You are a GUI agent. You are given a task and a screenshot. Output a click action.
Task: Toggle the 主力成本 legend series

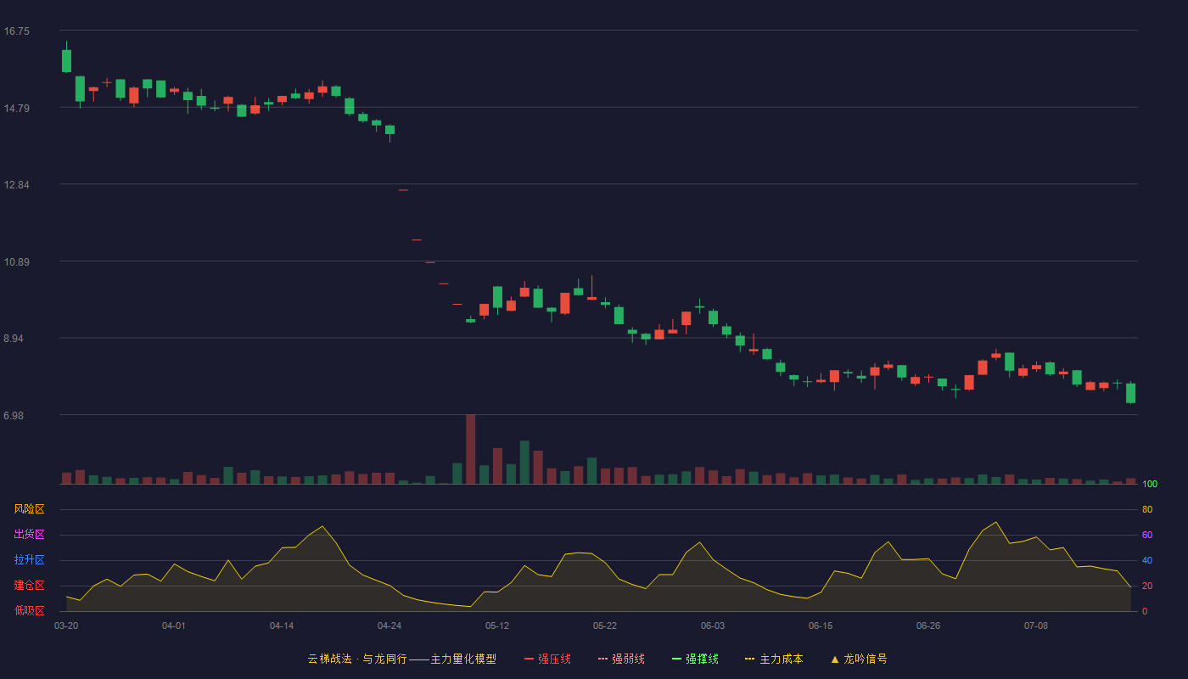pyautogui.click(x=774, y=659)
